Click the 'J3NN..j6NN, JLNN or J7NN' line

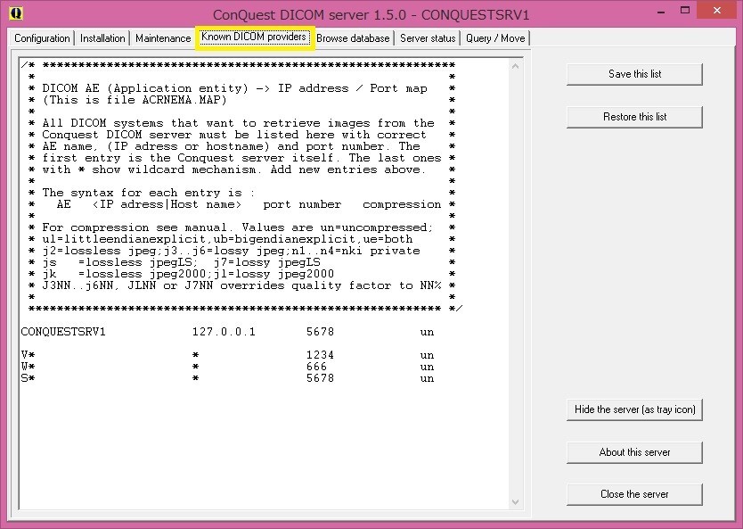click(x=241, y=285)
